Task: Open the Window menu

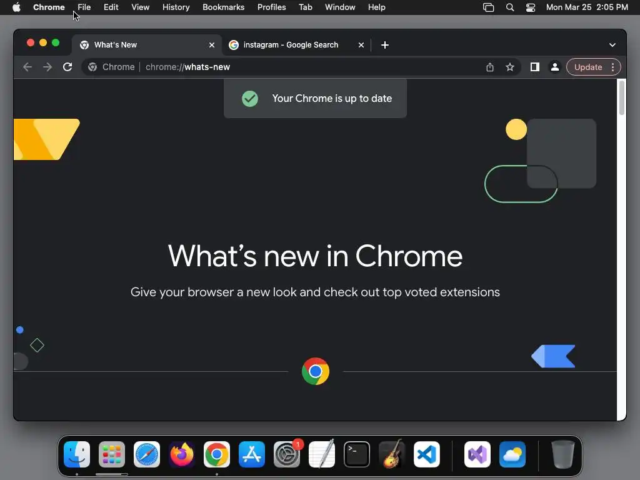Action: pyautogui.click(x=340, y=7)
